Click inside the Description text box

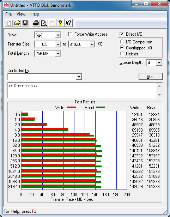82,90
